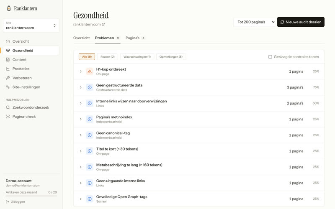This screenshot has width=335, height=209.
Task: Select the Opmerkingen (8) filter
Action: click(x=171, y=57)
